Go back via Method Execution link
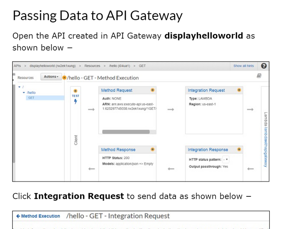 [38, 216]
